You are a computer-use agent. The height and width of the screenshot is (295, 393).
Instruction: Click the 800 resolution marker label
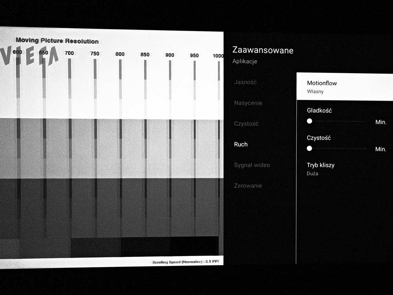(120, 54)
